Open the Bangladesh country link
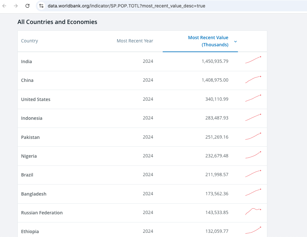307x237 pixels. (34, 194)
